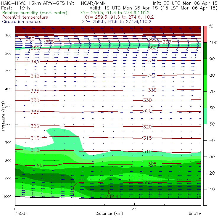Viewport: 219px width, 219px height.
Task: Click the '90' color bar label
Action: (x=212, y=59)
